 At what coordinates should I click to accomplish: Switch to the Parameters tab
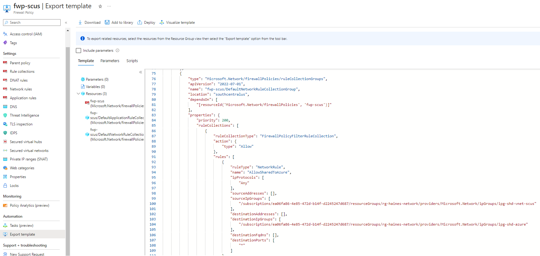pyautogui.click(x=110, y=61)
